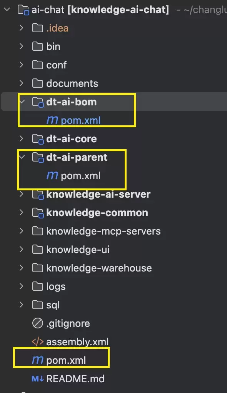Open pom.xml under dt-ai-parent
Screen dimensions: 227x393
pos(80,176)
